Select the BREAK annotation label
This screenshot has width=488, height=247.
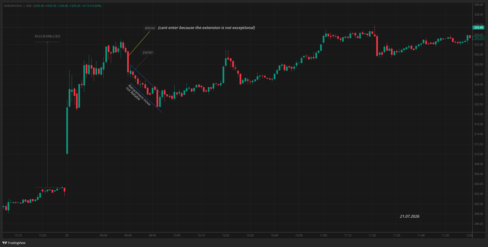tap(150, 28)
